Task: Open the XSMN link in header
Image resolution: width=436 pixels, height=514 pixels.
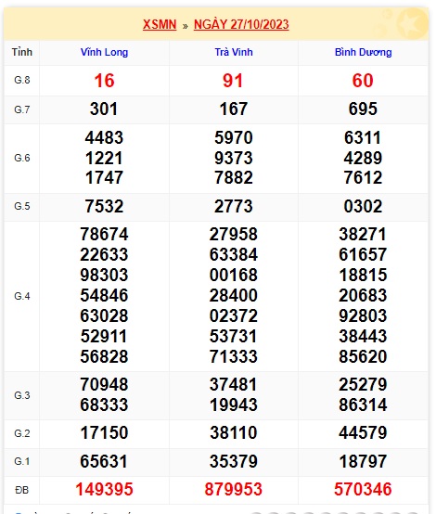Action: click(x=160, y=24)
